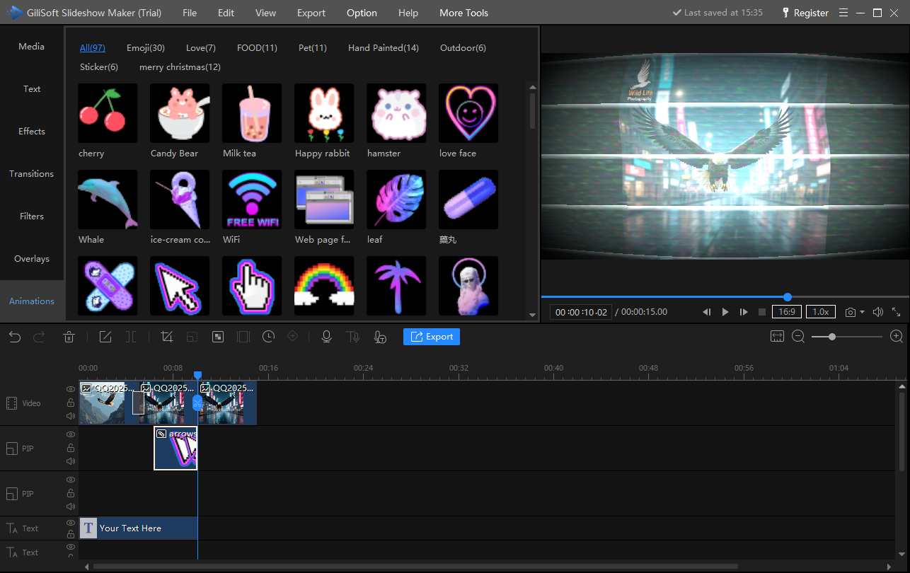Choose the Candy Bear animation

[180, 113]
